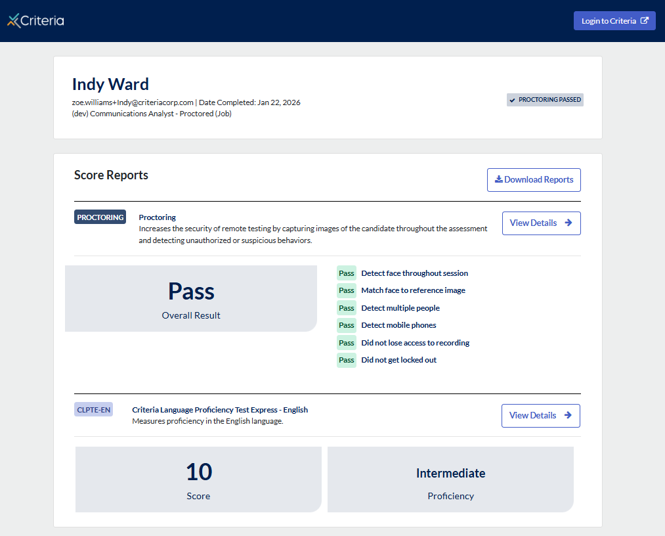The image size is (665, 536).
Task: Open View Details for the CLPTE-EN test
Action: 541,416
